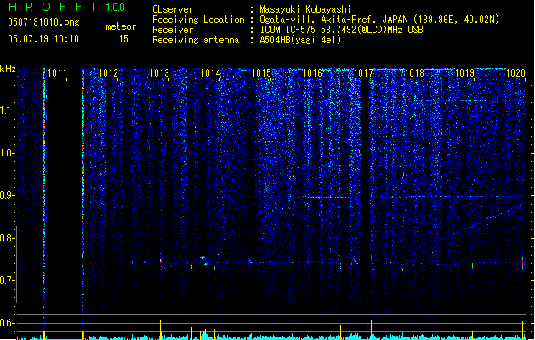Click the 1014 time marker

click(211, 73)
